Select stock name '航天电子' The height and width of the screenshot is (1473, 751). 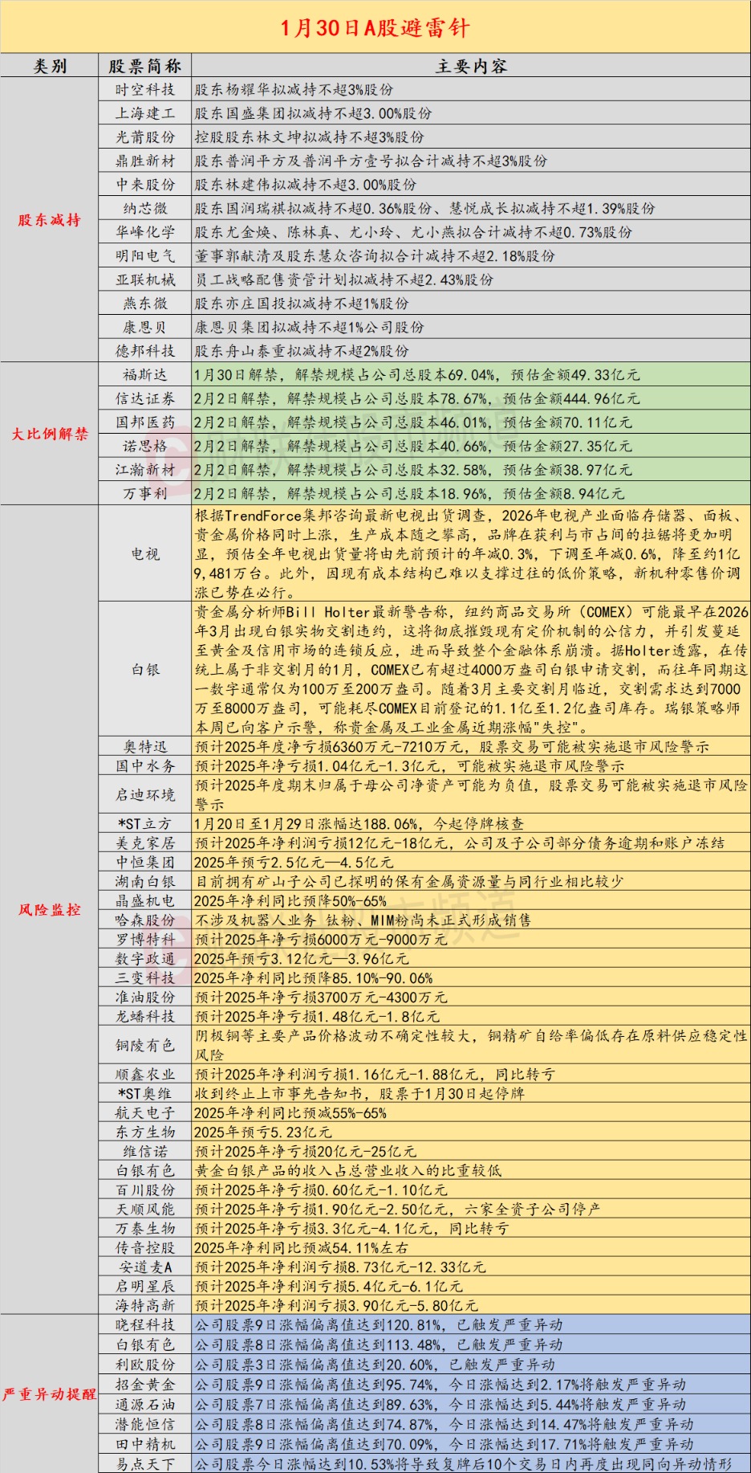pos(145,1112)
